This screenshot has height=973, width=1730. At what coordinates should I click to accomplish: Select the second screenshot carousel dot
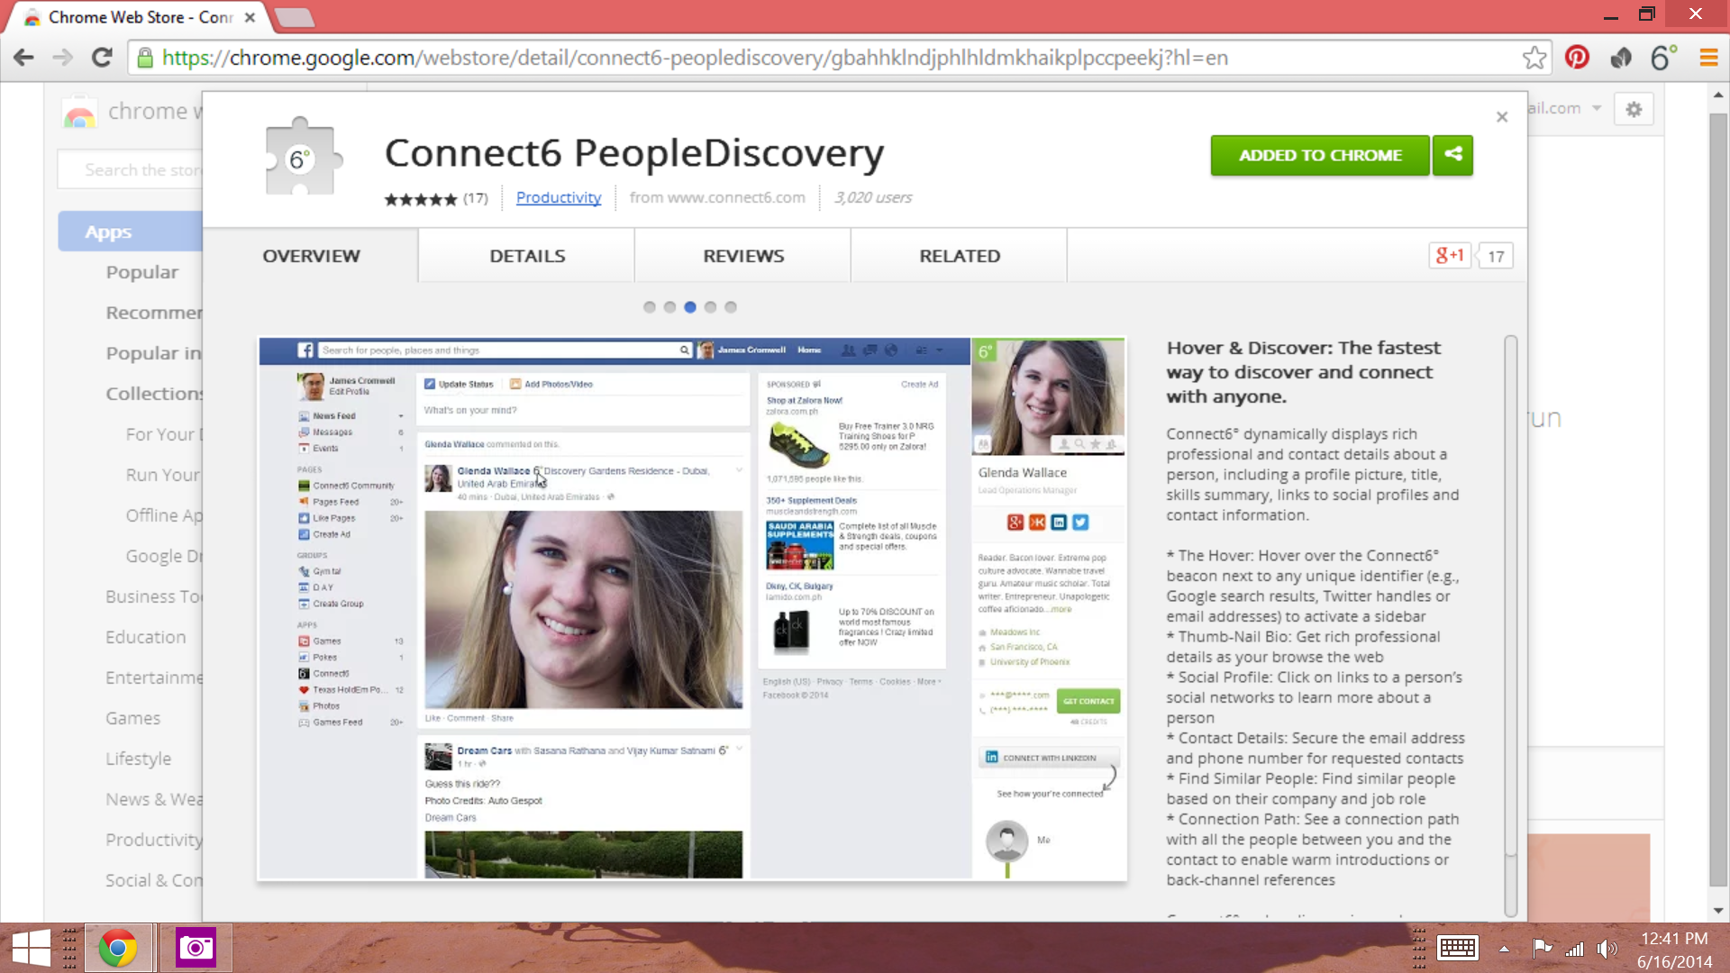tap(669, 307)
